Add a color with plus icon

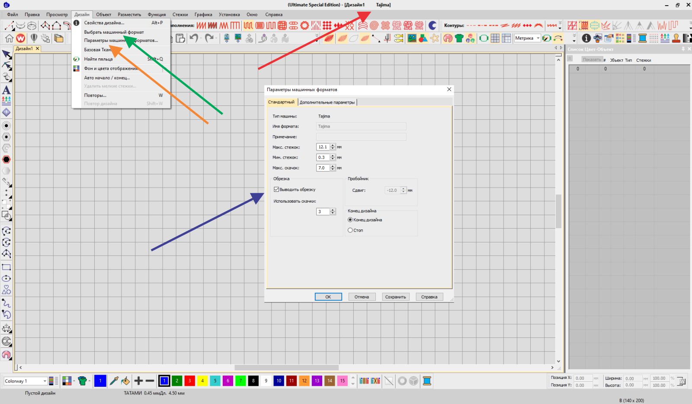pyautogui.click(x=138, y=381)
